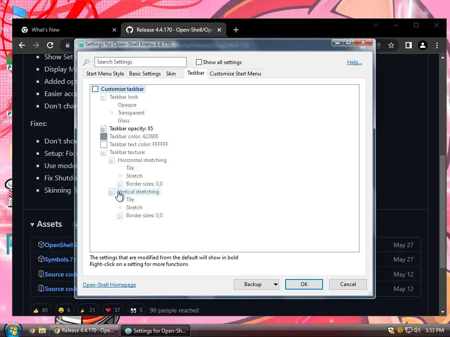Select Stretch under Horizontal stretching
Screen dimensions: 450x337
coord(134,176)
